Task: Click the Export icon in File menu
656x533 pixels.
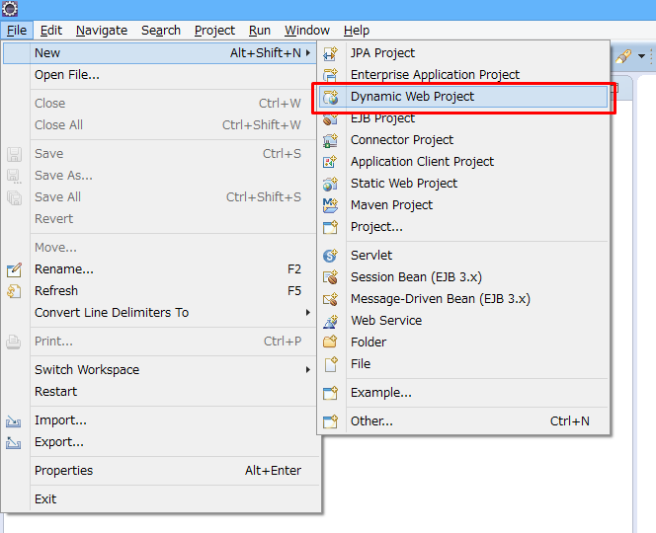Action: [14, 443]
